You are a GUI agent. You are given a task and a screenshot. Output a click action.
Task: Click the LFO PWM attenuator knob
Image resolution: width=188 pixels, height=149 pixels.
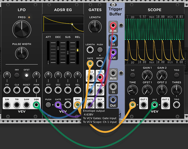click(36, 75)
